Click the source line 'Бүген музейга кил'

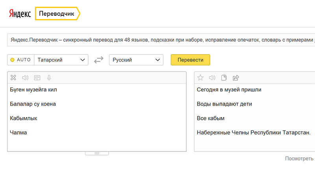click(33, 90)
